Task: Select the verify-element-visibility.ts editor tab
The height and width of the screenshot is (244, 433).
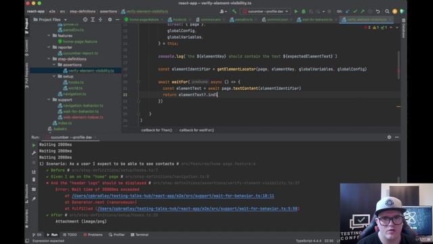Action: [367, 20]
